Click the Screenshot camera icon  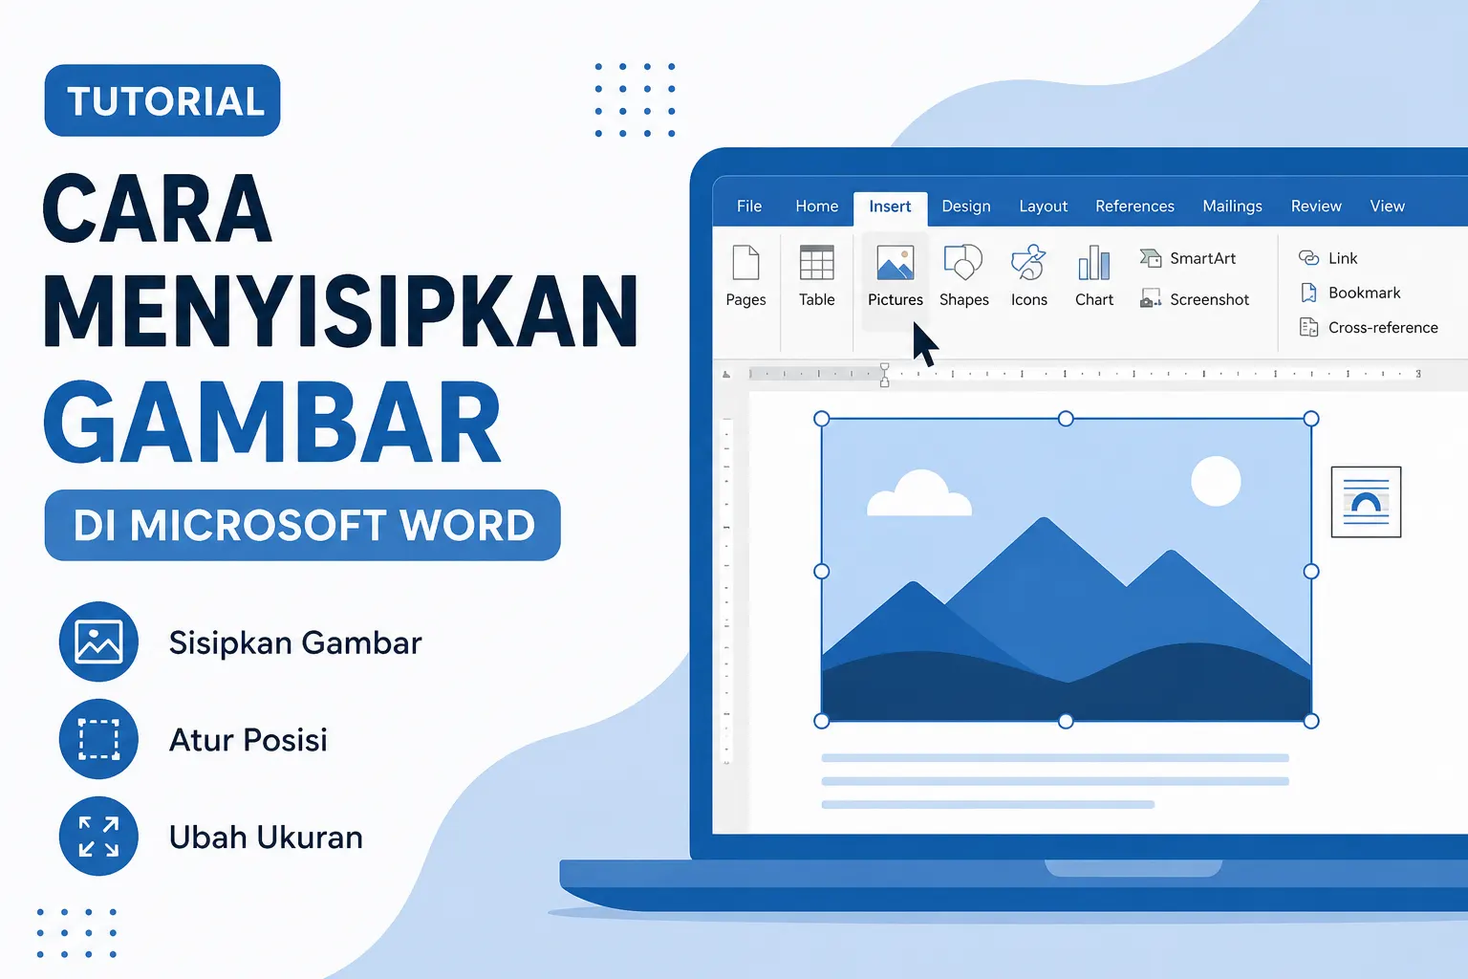point(1151,299)
